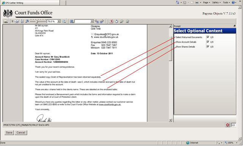Click the red circle X beside page counter

(x=227, y=125)
